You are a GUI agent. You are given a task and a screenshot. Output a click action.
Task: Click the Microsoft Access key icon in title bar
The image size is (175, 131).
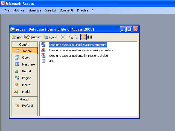click(x=3, y=3)
